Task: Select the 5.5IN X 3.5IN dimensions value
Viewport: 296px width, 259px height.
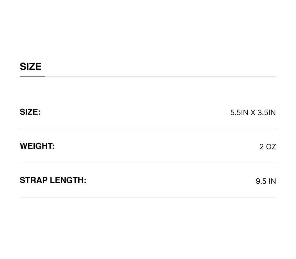Action: [x=253, y=113]
